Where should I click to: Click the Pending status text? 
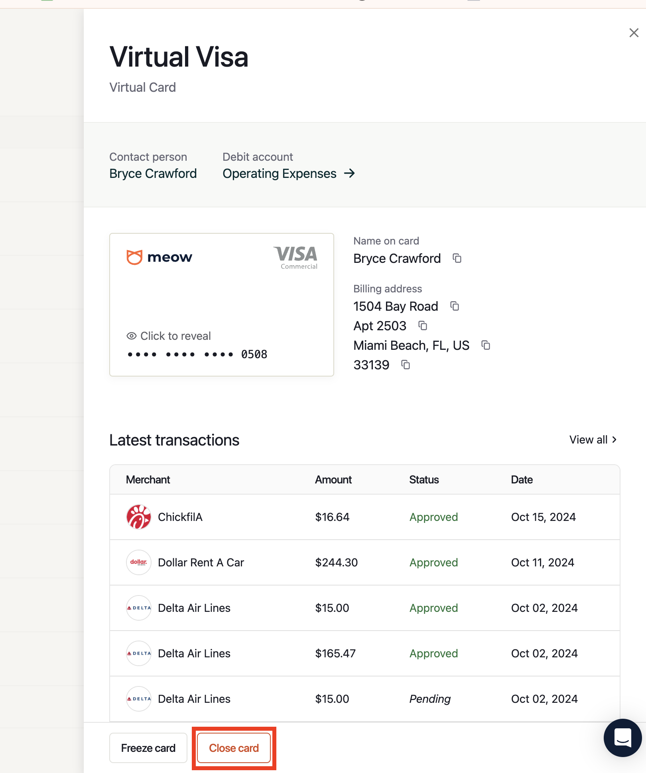click(x=430, y=699)
